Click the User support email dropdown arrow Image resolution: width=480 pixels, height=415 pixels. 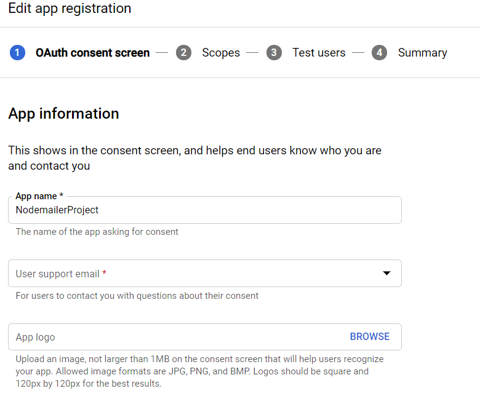[386, 274]
